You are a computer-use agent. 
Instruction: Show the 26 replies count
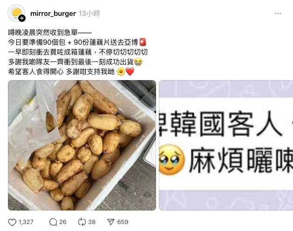pos(62,222)
